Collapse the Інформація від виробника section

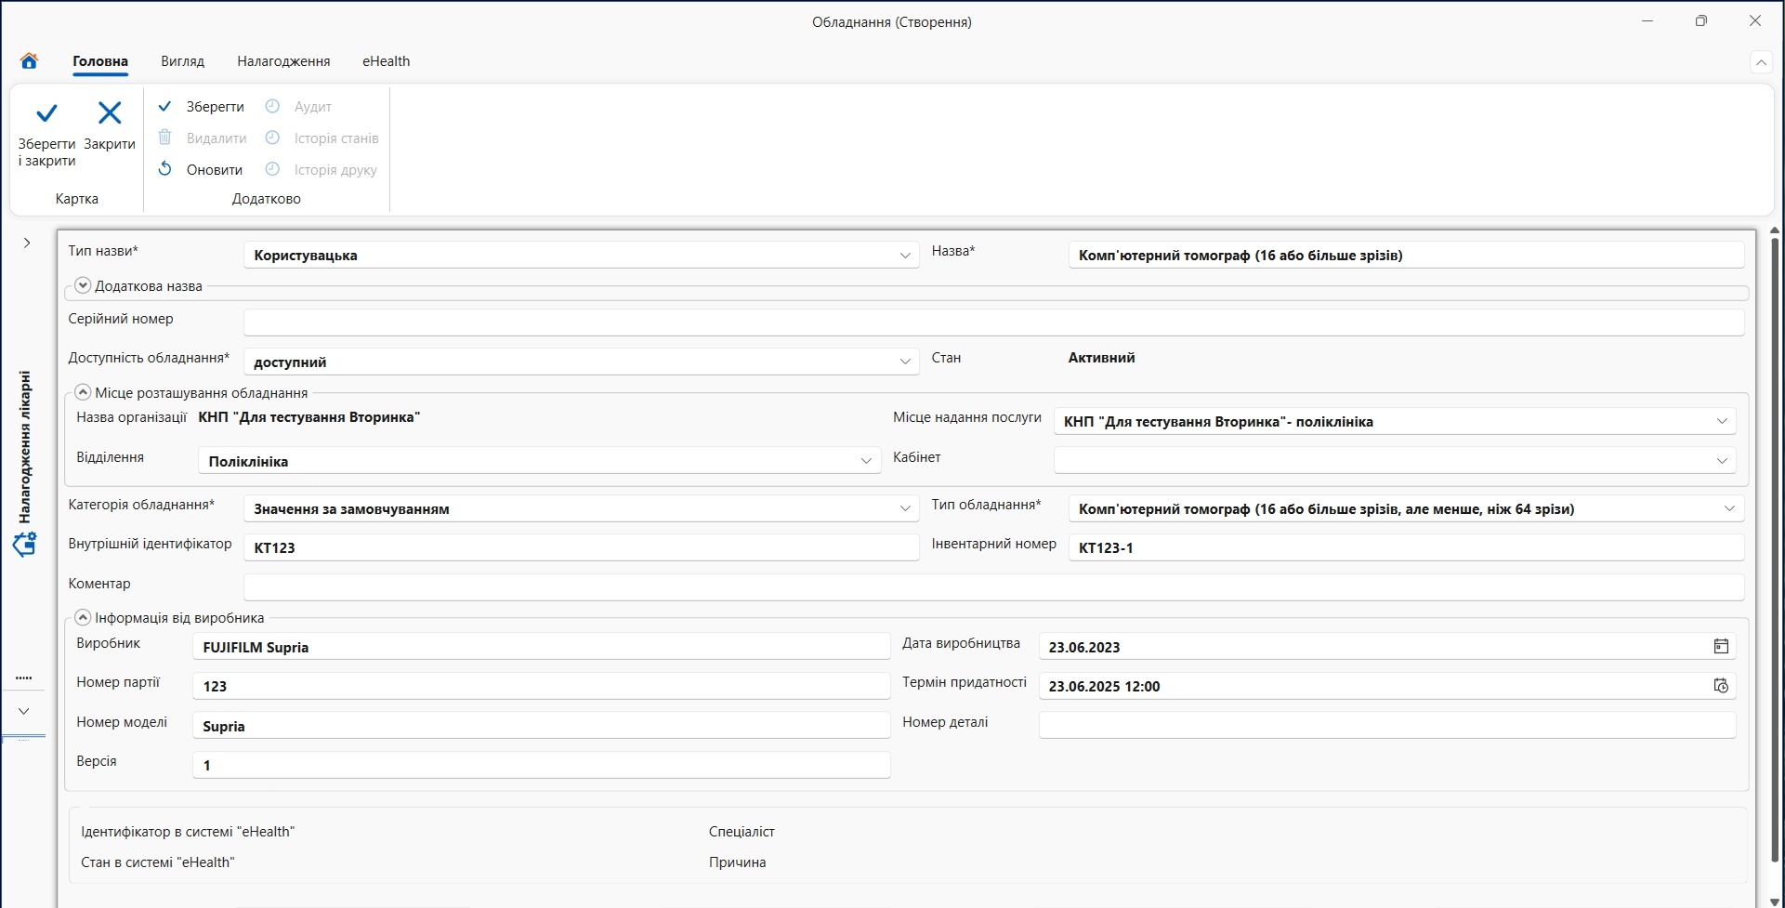pos(83,617)
